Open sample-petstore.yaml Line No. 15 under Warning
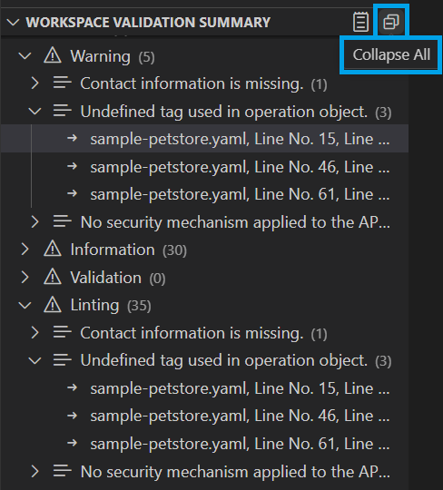 240,139
